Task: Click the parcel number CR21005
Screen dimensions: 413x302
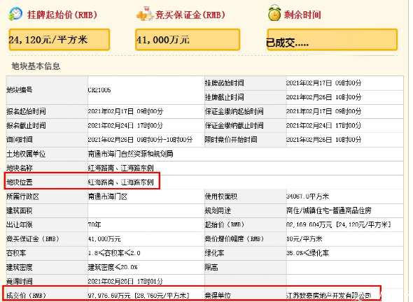Action: point(99,90)
